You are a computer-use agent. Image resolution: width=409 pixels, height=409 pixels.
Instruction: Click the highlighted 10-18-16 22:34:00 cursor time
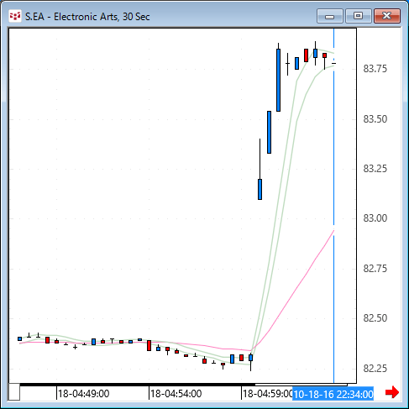[x=333, y=395]
